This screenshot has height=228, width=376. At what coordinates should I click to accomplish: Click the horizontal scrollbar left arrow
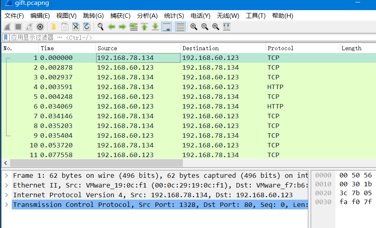click(x=6, y=163)
